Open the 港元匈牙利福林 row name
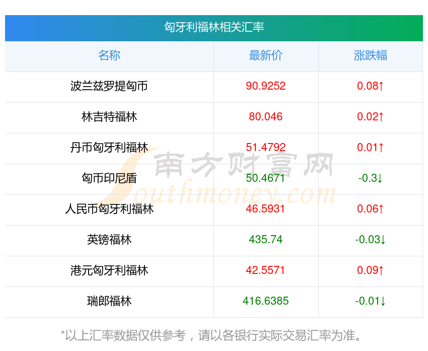 [109, 270]
